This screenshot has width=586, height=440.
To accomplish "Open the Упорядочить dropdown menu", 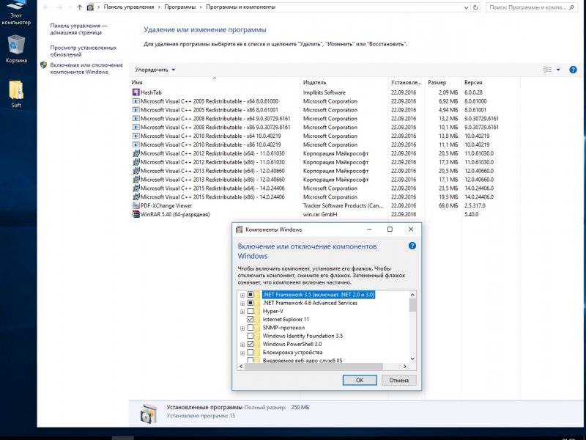I will coord(155,70).
